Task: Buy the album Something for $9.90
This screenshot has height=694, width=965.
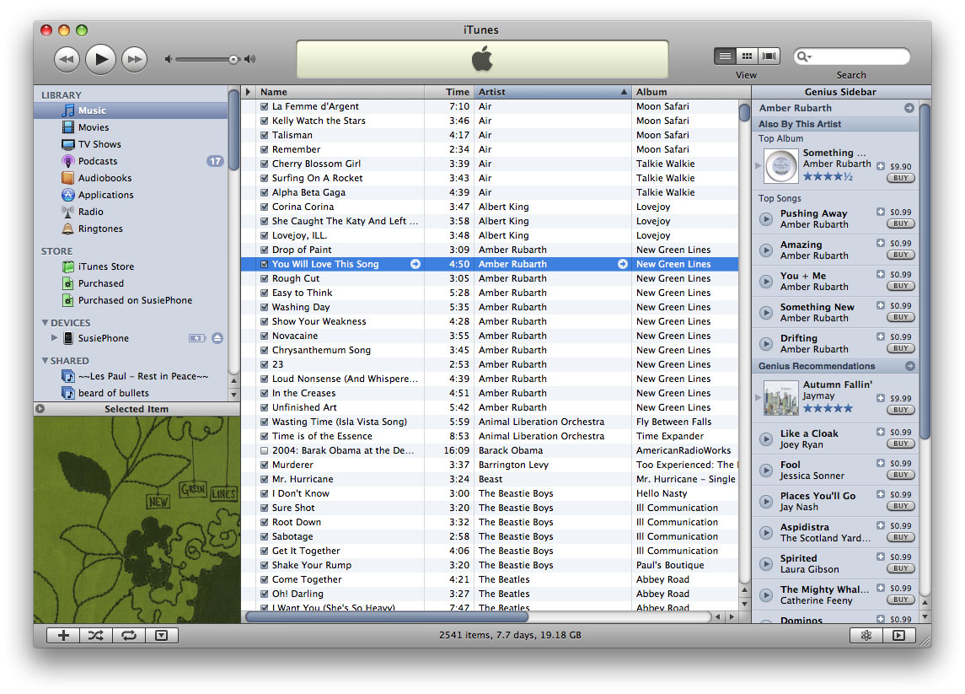Action: click(x=900, y=178)
